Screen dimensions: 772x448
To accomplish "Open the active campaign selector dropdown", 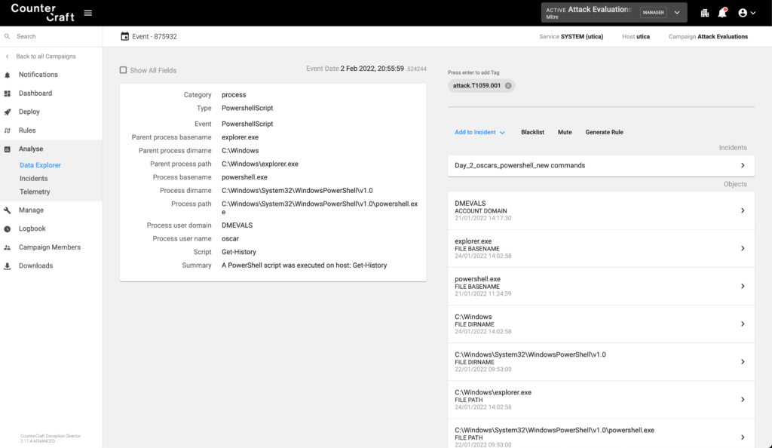I will click(x=677, y=13).
